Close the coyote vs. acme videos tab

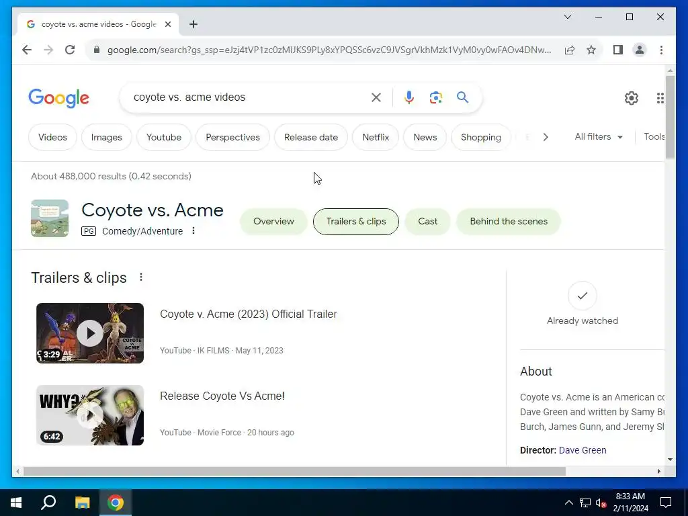tap(167, 24)
